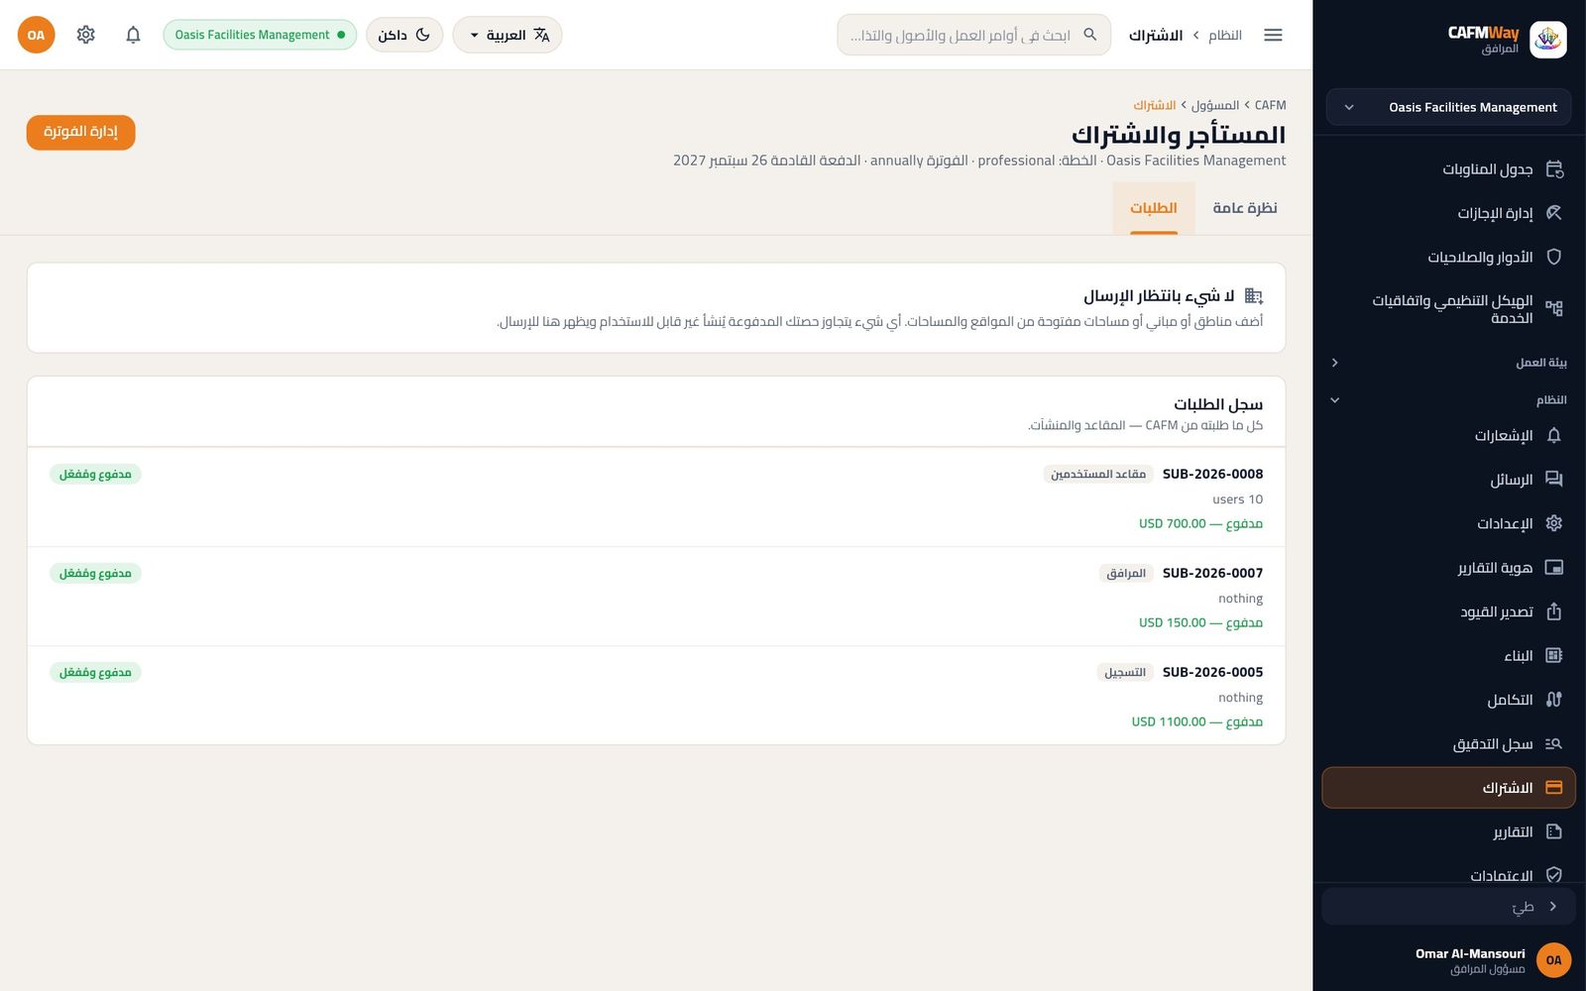Click the المرافق tag on SUB-2026-0007
This screenshot has height=991, width=1586.
1126,573
